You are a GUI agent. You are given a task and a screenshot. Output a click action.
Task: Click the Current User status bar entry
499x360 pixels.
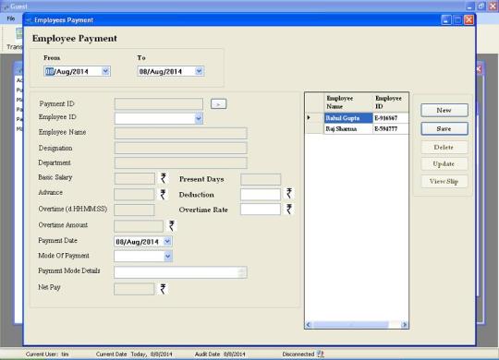[x=47, y=354]
